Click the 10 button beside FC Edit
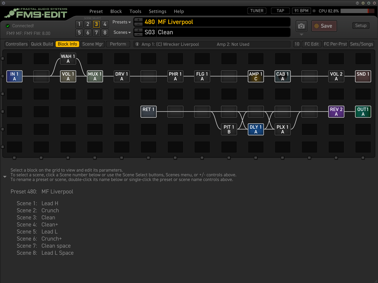378x283 pixels. pos(297,44)
